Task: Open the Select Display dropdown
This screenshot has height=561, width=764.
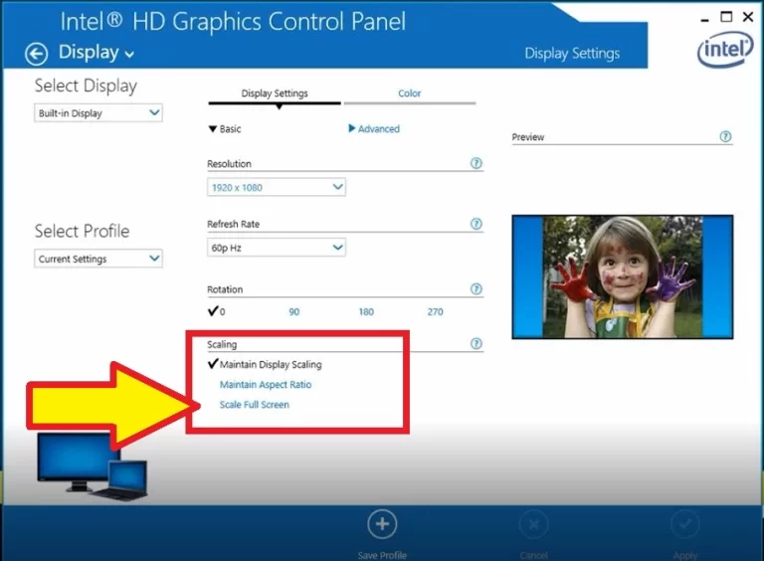Action: (97, 113)
